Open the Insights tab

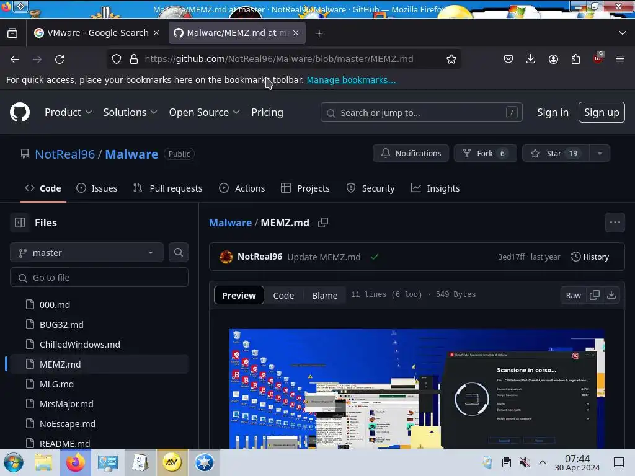click(x=435, y=188)
